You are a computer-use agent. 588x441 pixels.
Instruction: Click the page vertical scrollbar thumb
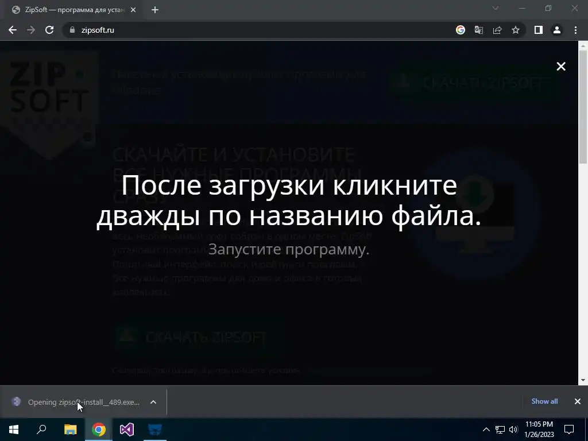pos(583,107)
